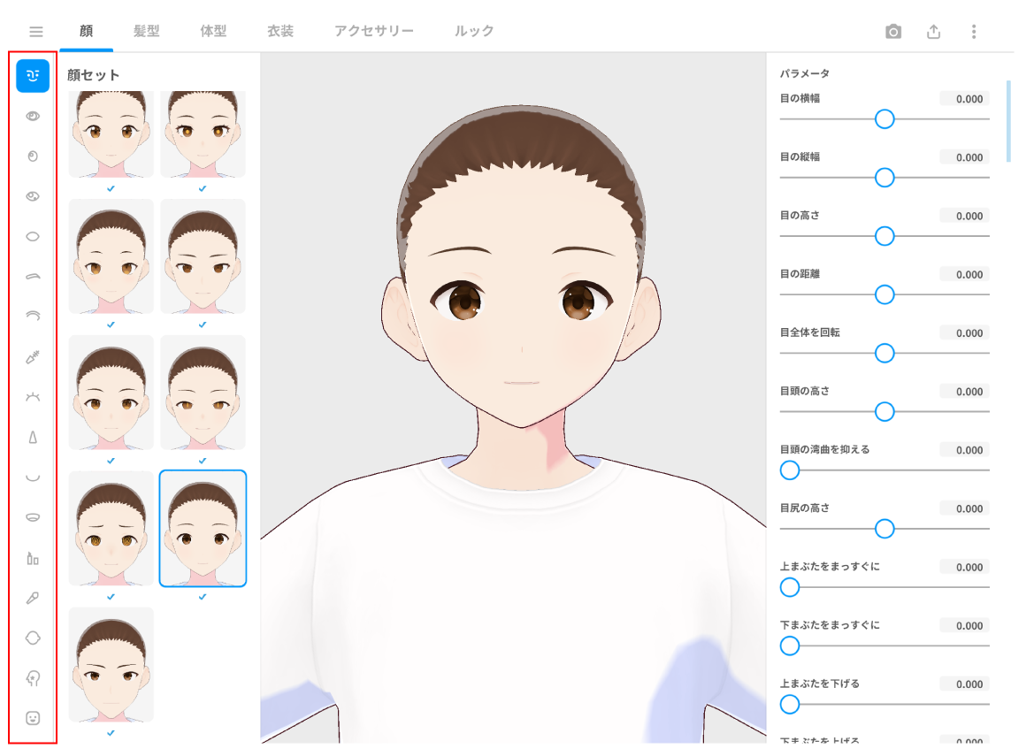The image size is (1026, 756).
Task: Click the 目尻の高さ slider handle
Action: 884,529
